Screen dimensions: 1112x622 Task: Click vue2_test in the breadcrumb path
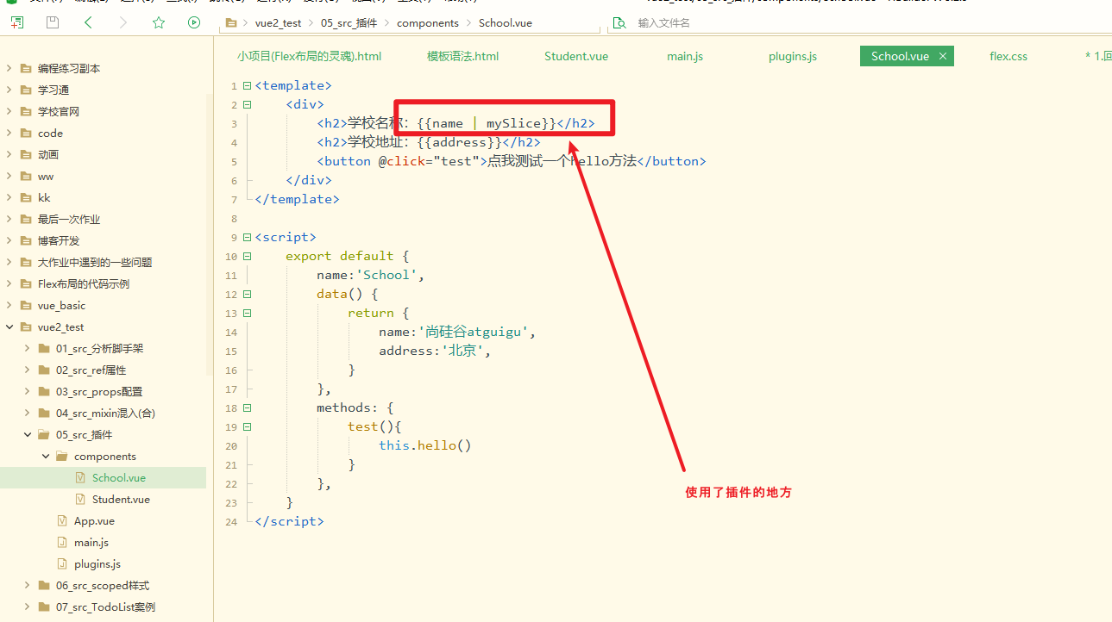[x=279, y=23]
